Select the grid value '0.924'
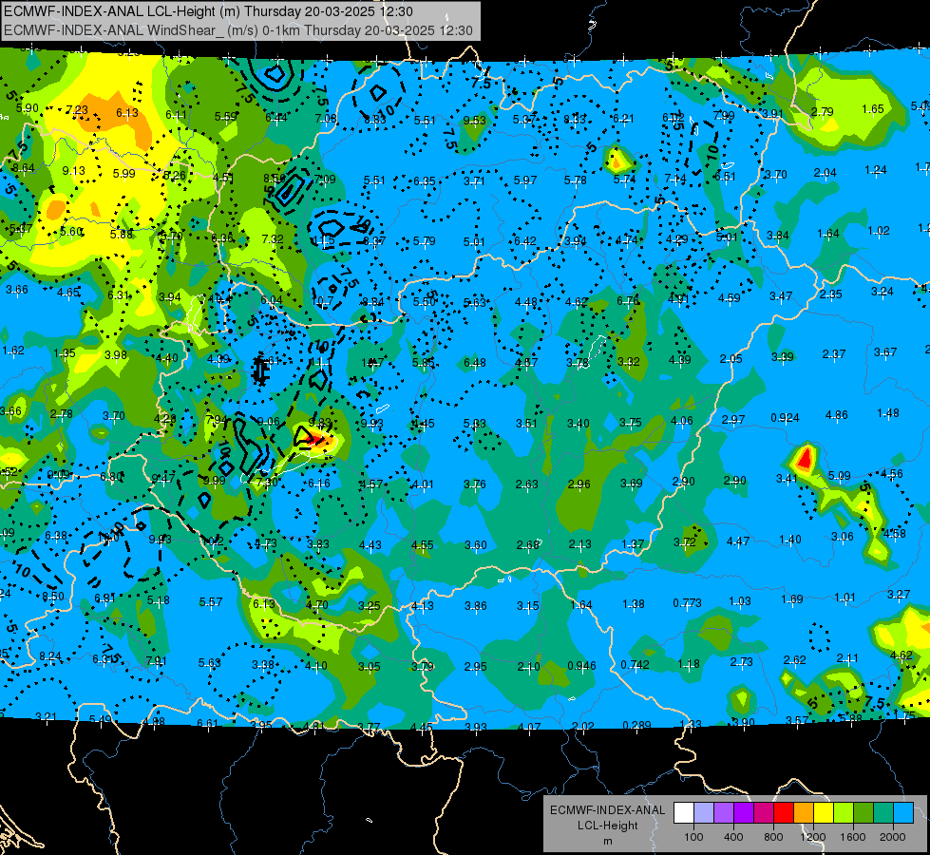Viewport: 930px width, 855px height. tap(785, 418)
